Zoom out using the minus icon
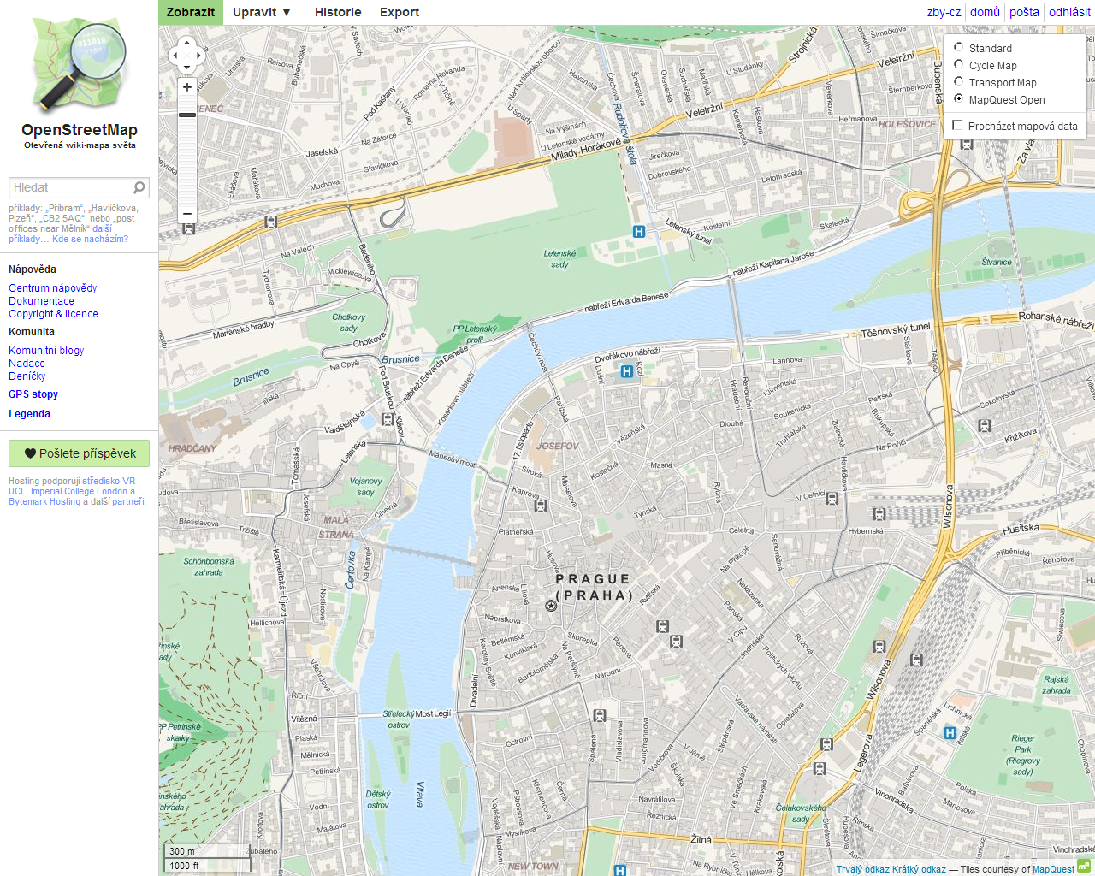1095x876 pixels. tap(186, 213)
